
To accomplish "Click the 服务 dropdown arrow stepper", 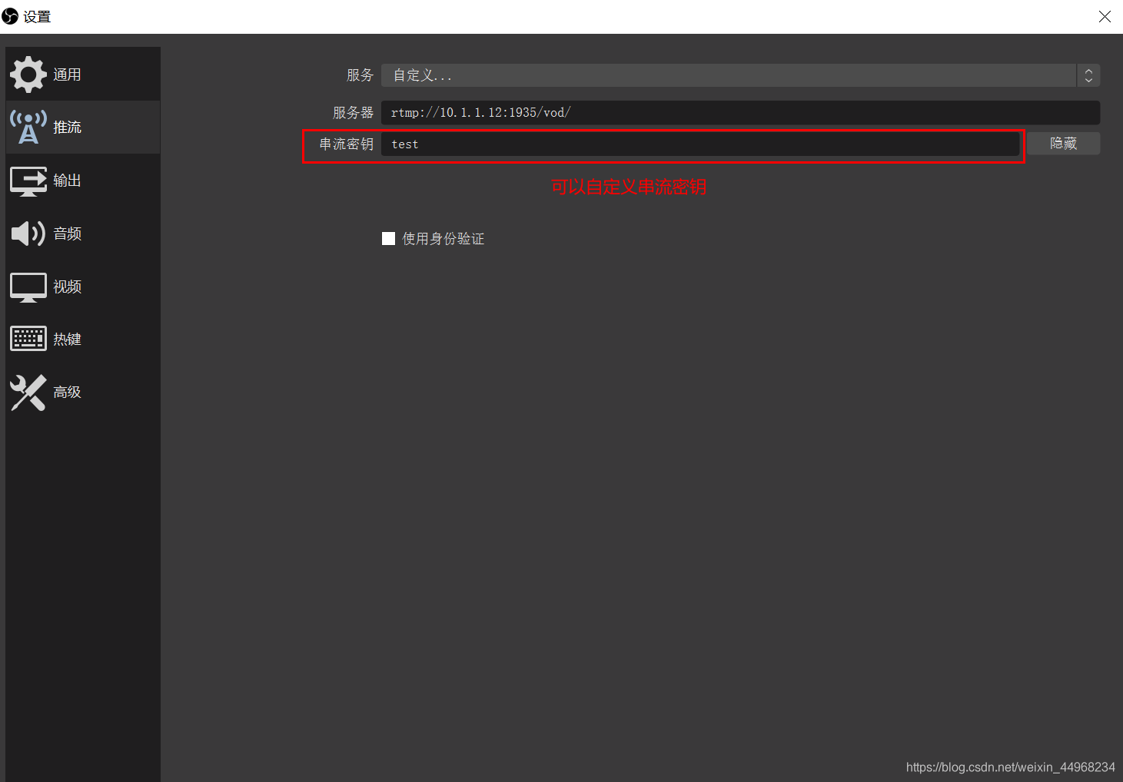I will [x=1088, y=75].
